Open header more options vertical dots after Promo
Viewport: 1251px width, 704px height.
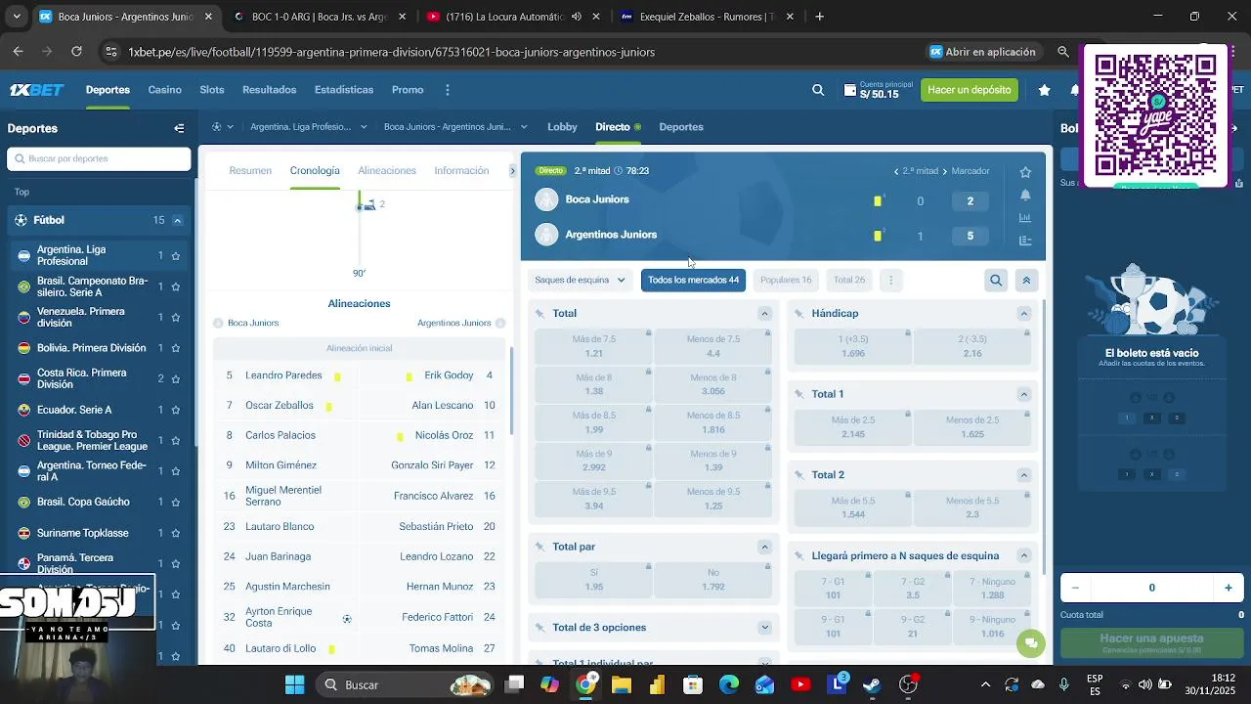coord(448,90)
